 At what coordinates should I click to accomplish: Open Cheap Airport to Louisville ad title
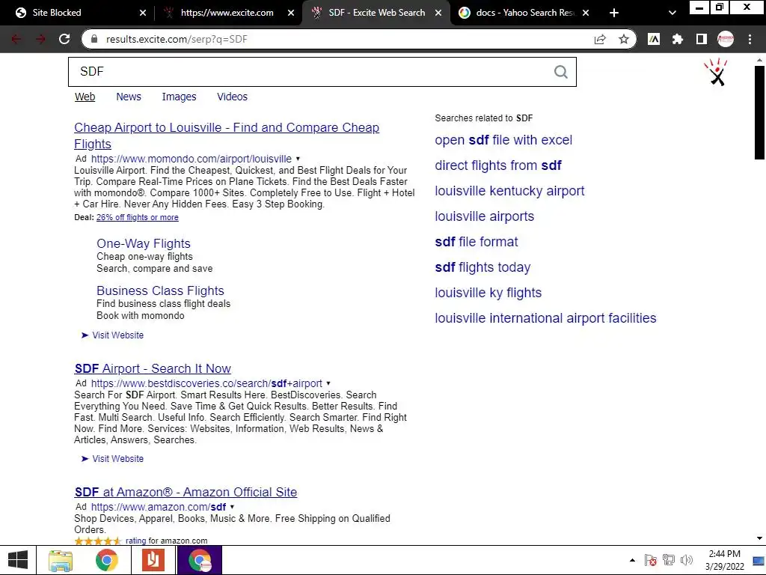point(227,136)
